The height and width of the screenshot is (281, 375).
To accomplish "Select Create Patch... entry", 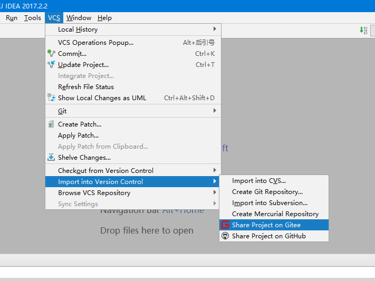I will point(133,124).
